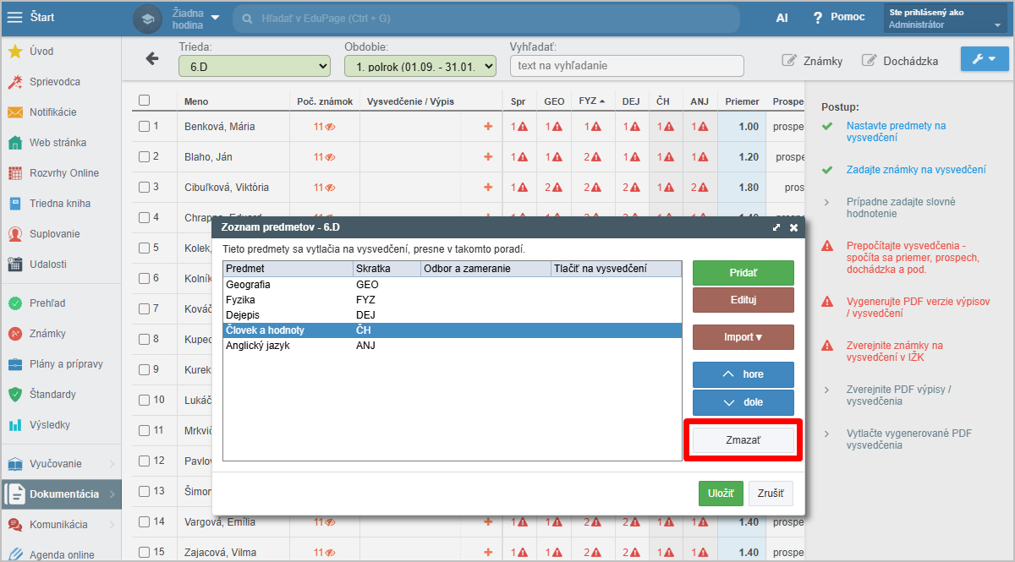
Task: Click the Zmazať button
Action: pos(743,440)
